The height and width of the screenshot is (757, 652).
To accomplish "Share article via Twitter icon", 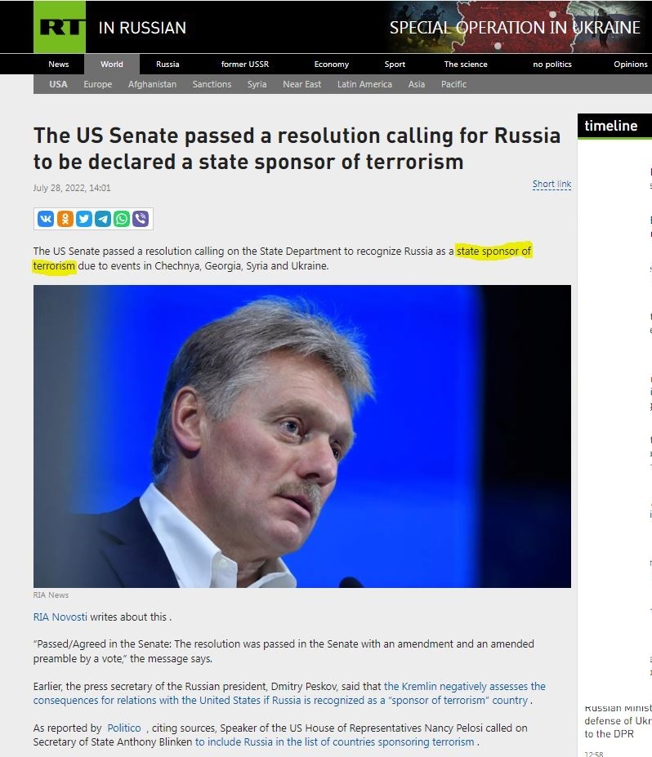I will [84, 219].
